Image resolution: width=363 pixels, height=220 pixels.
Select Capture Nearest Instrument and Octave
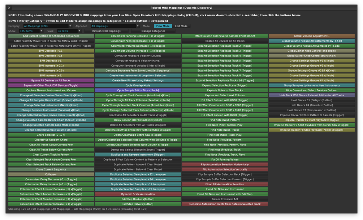(51, 90)
